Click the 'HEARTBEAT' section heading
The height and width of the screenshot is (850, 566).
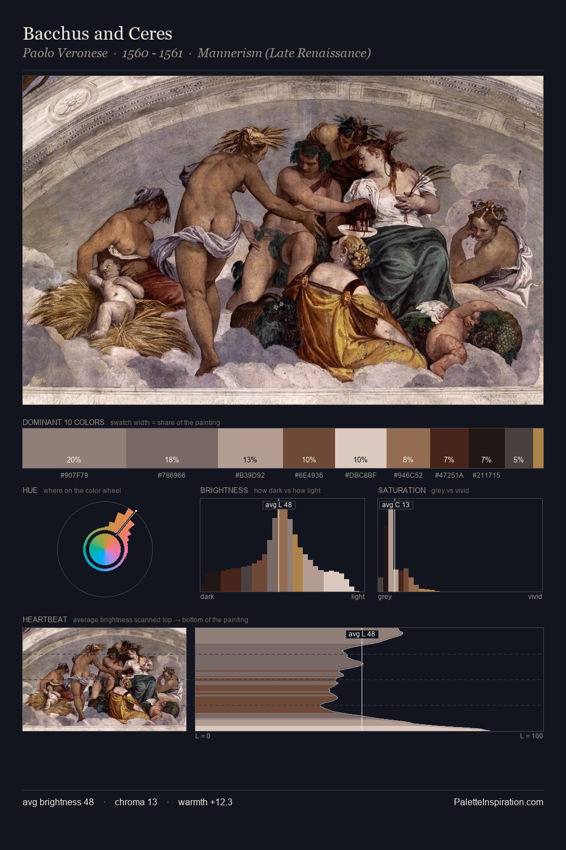[45, 619]
